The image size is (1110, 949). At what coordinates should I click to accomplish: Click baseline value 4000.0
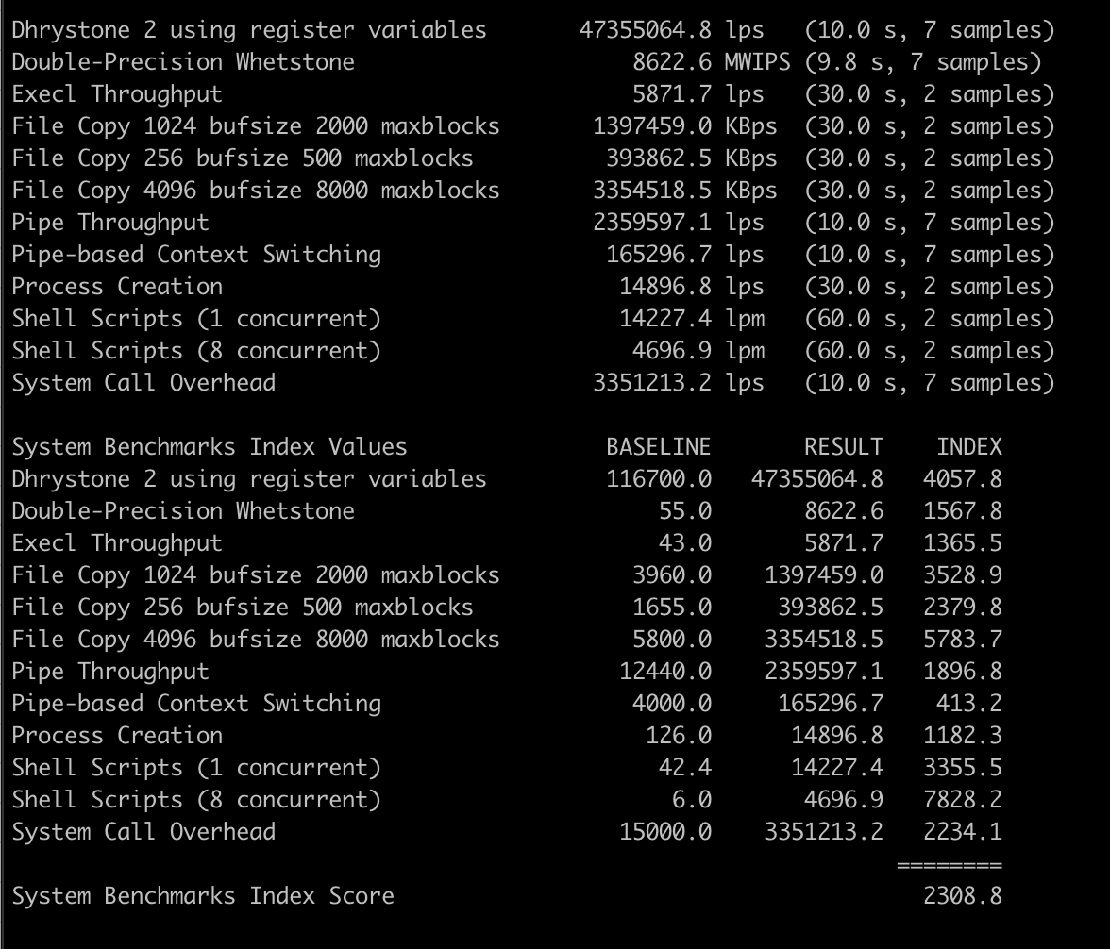tap(672, 703)
